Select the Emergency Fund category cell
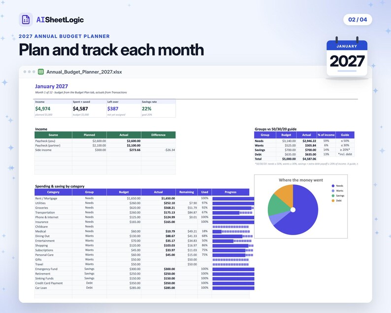 pyautogui.click(x=53, y=269)
